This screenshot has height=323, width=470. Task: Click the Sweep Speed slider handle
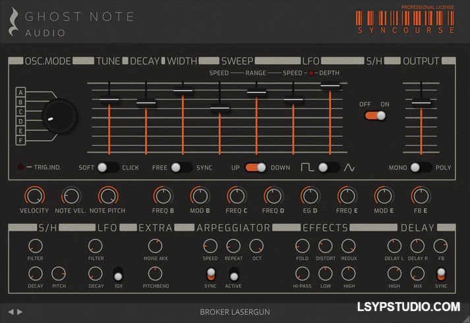(220, 108)
